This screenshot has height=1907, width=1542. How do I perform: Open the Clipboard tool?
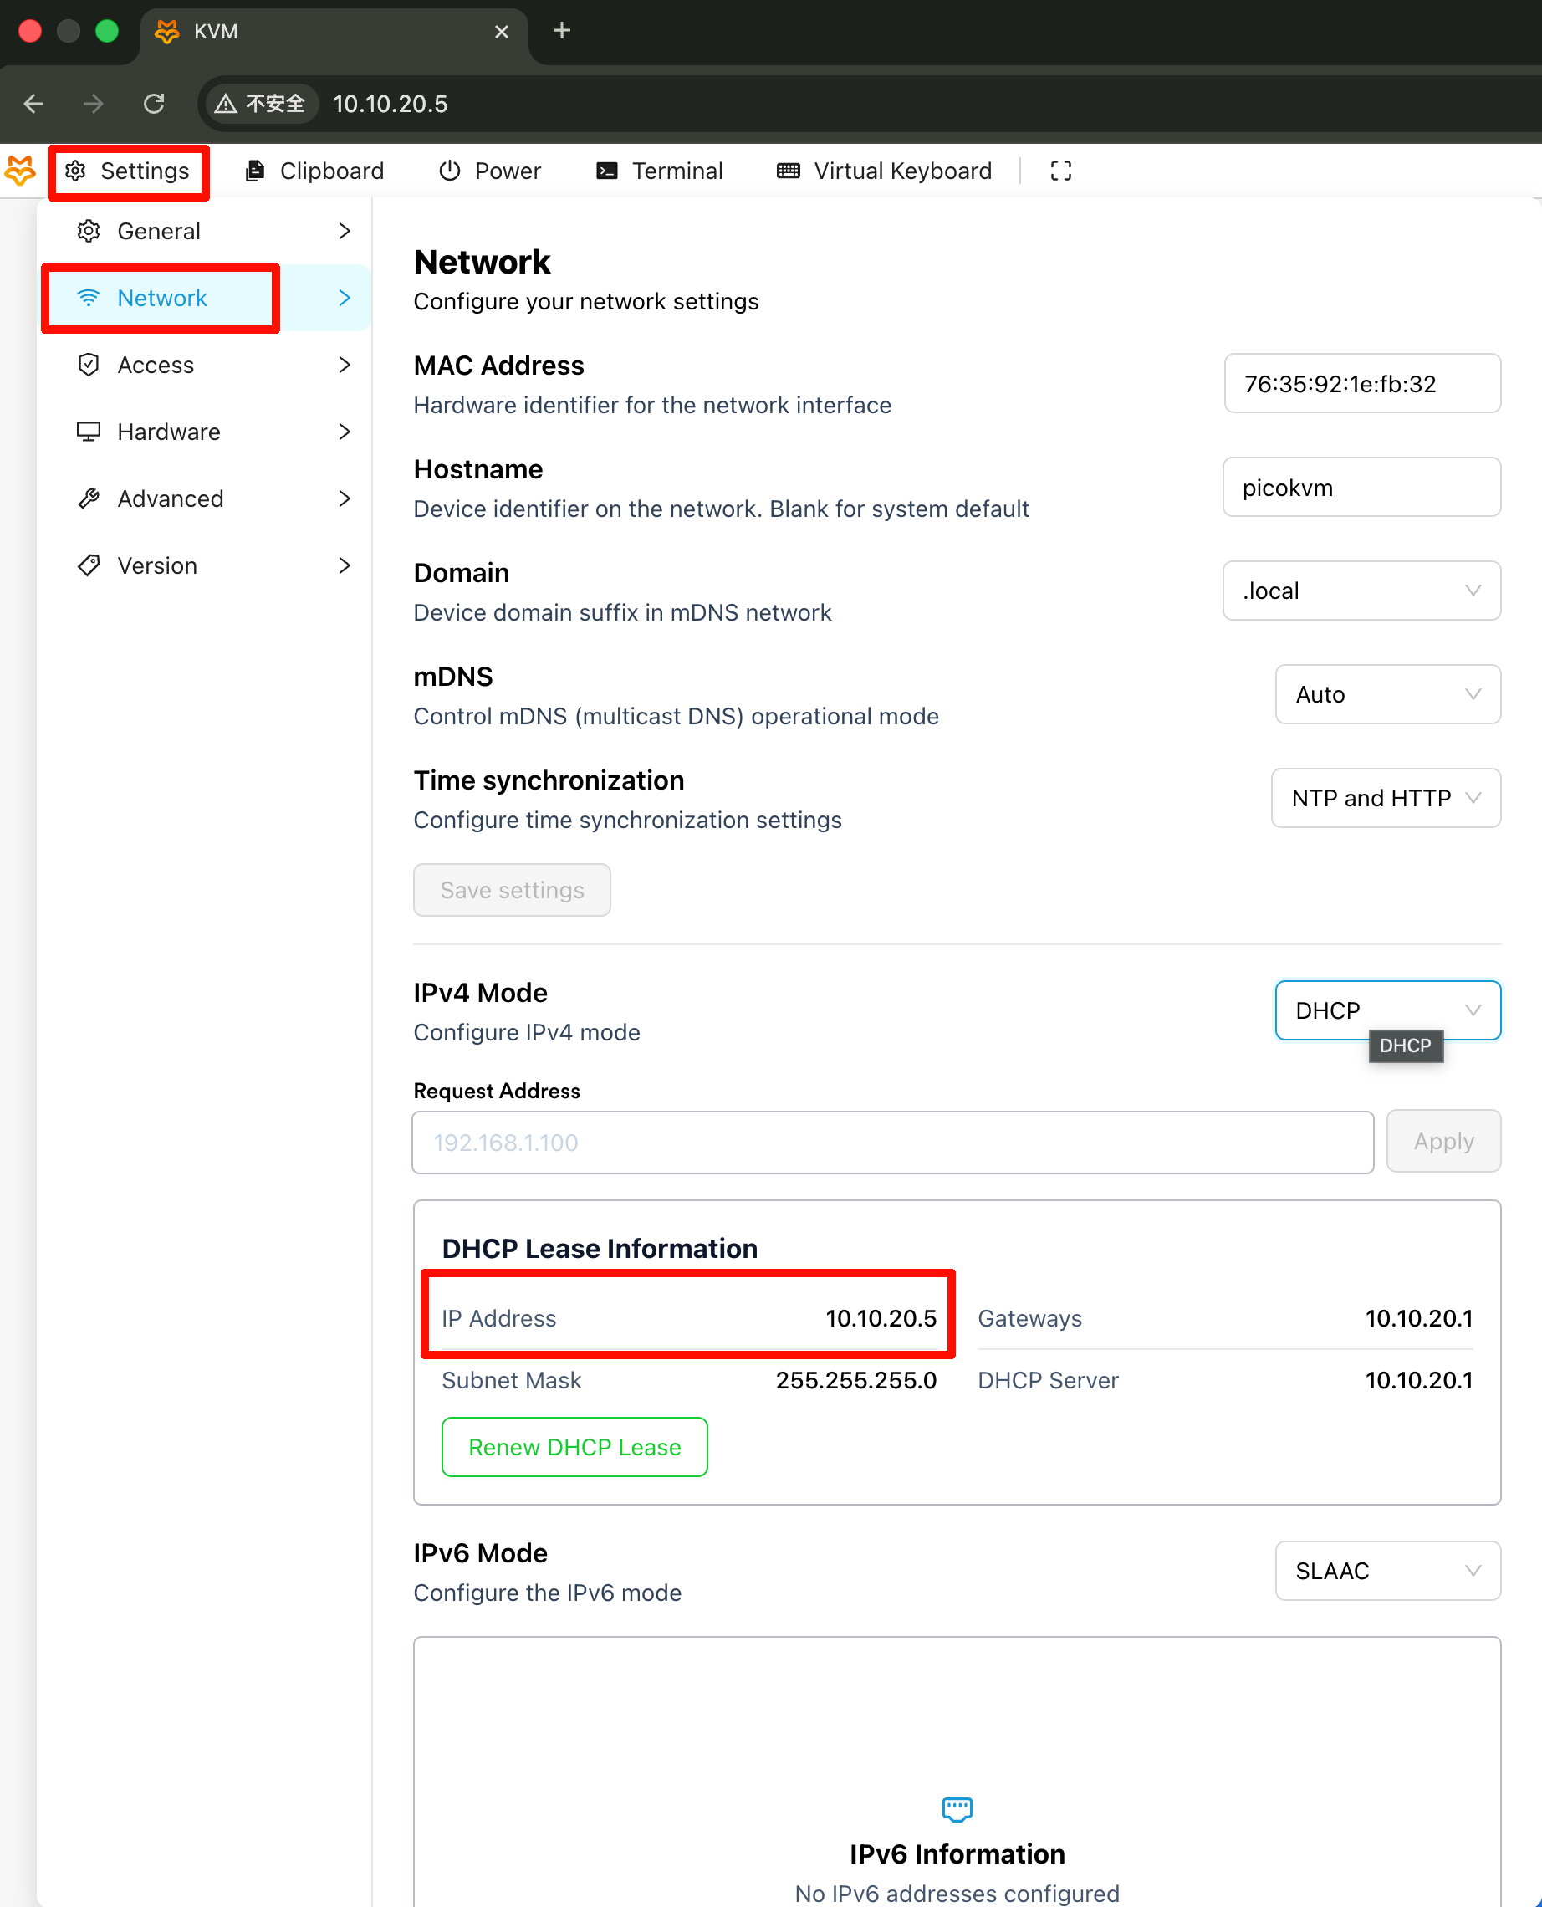[314, 171]
